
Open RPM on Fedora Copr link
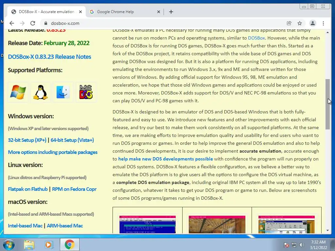(74, 189)
